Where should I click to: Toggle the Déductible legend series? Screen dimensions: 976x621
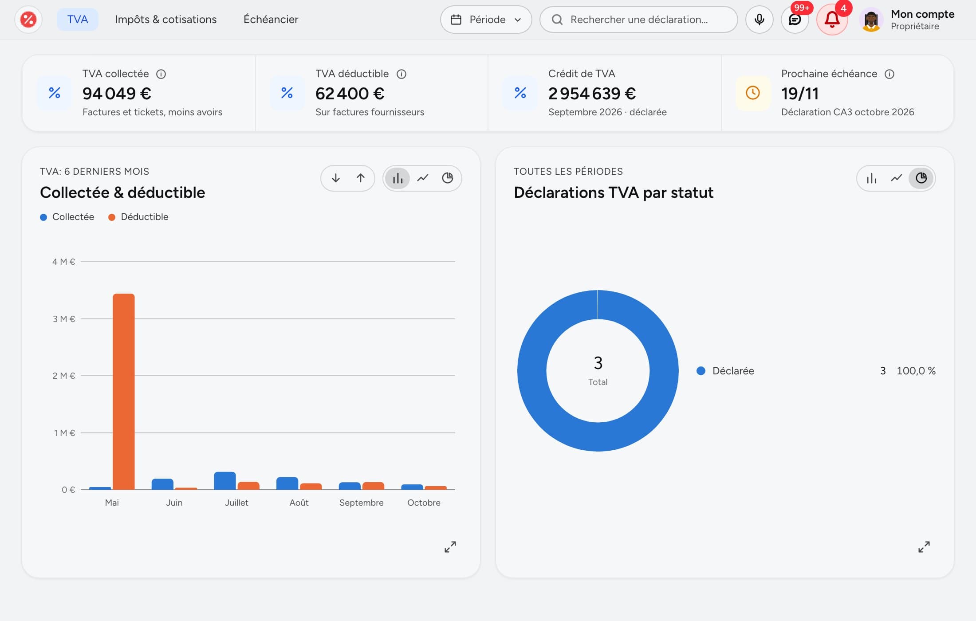pos(138,217)
